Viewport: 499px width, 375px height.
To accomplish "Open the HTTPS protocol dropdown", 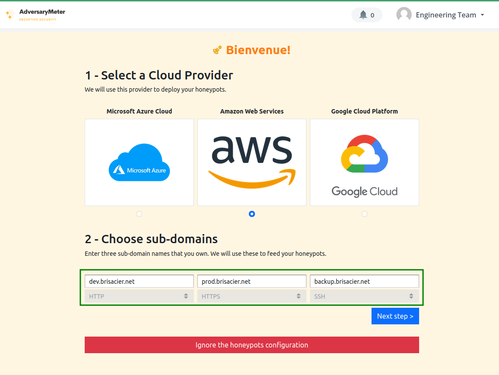I will (252, 296).
